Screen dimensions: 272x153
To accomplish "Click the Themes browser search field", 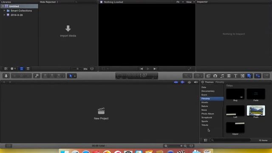I will tap(230, 140).
